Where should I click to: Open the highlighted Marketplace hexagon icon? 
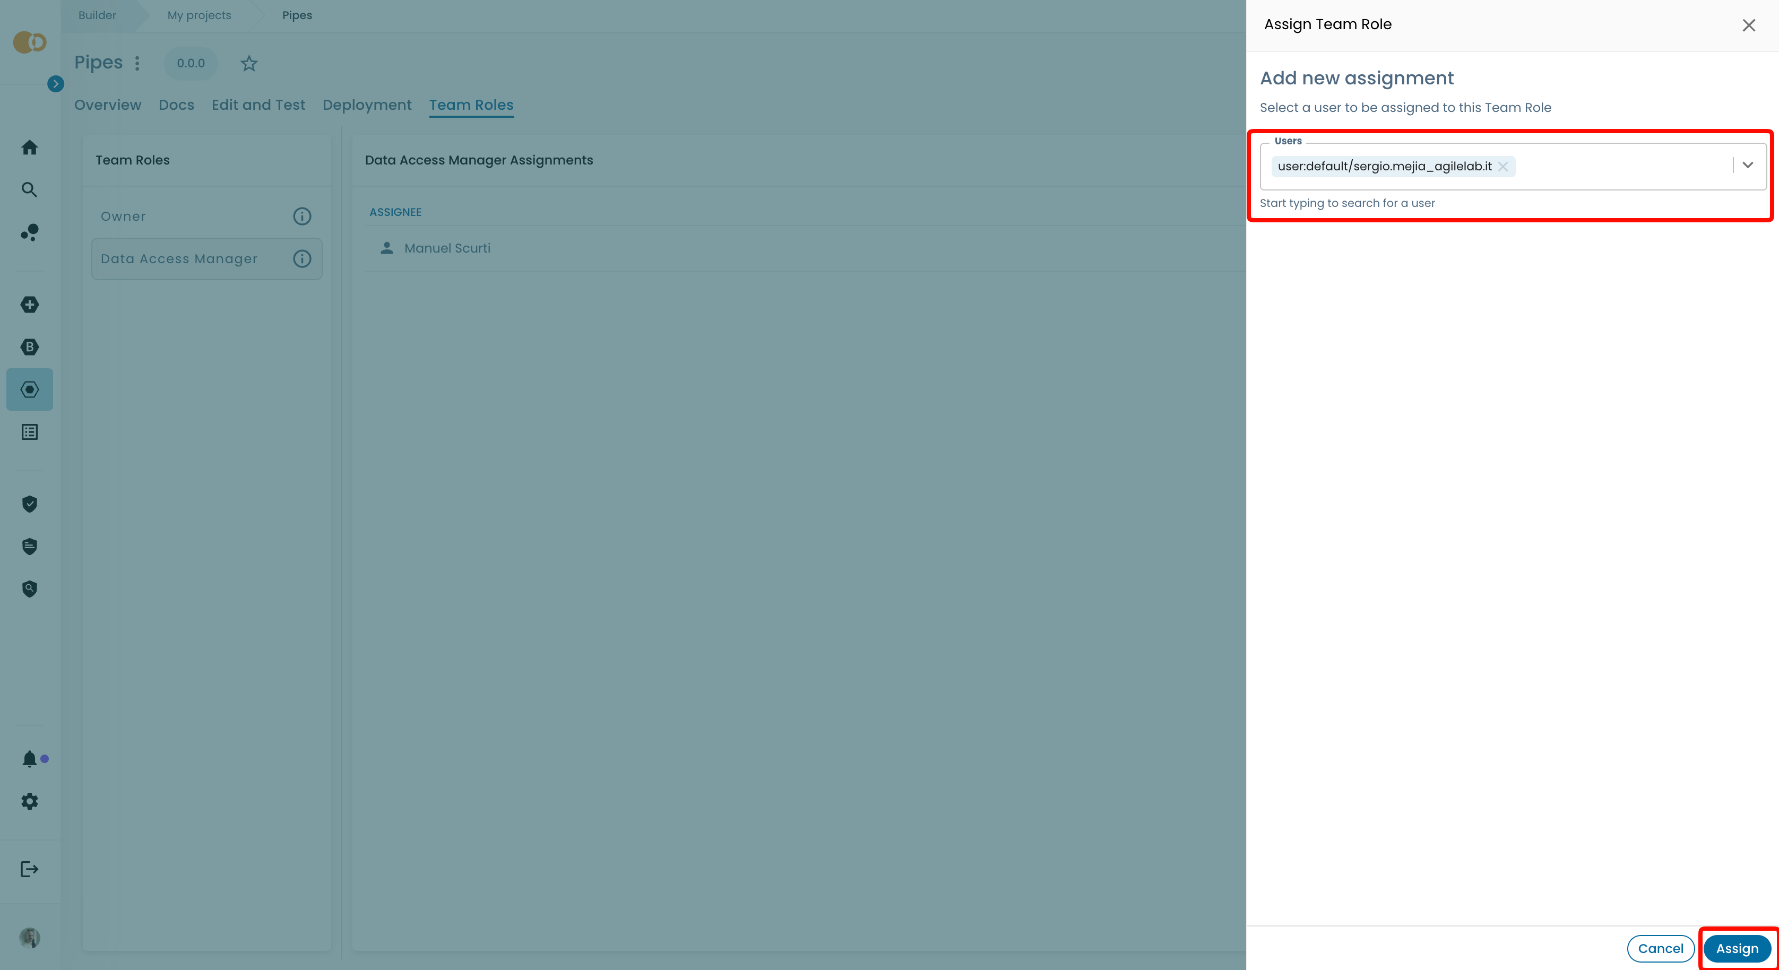coord(30,389)
